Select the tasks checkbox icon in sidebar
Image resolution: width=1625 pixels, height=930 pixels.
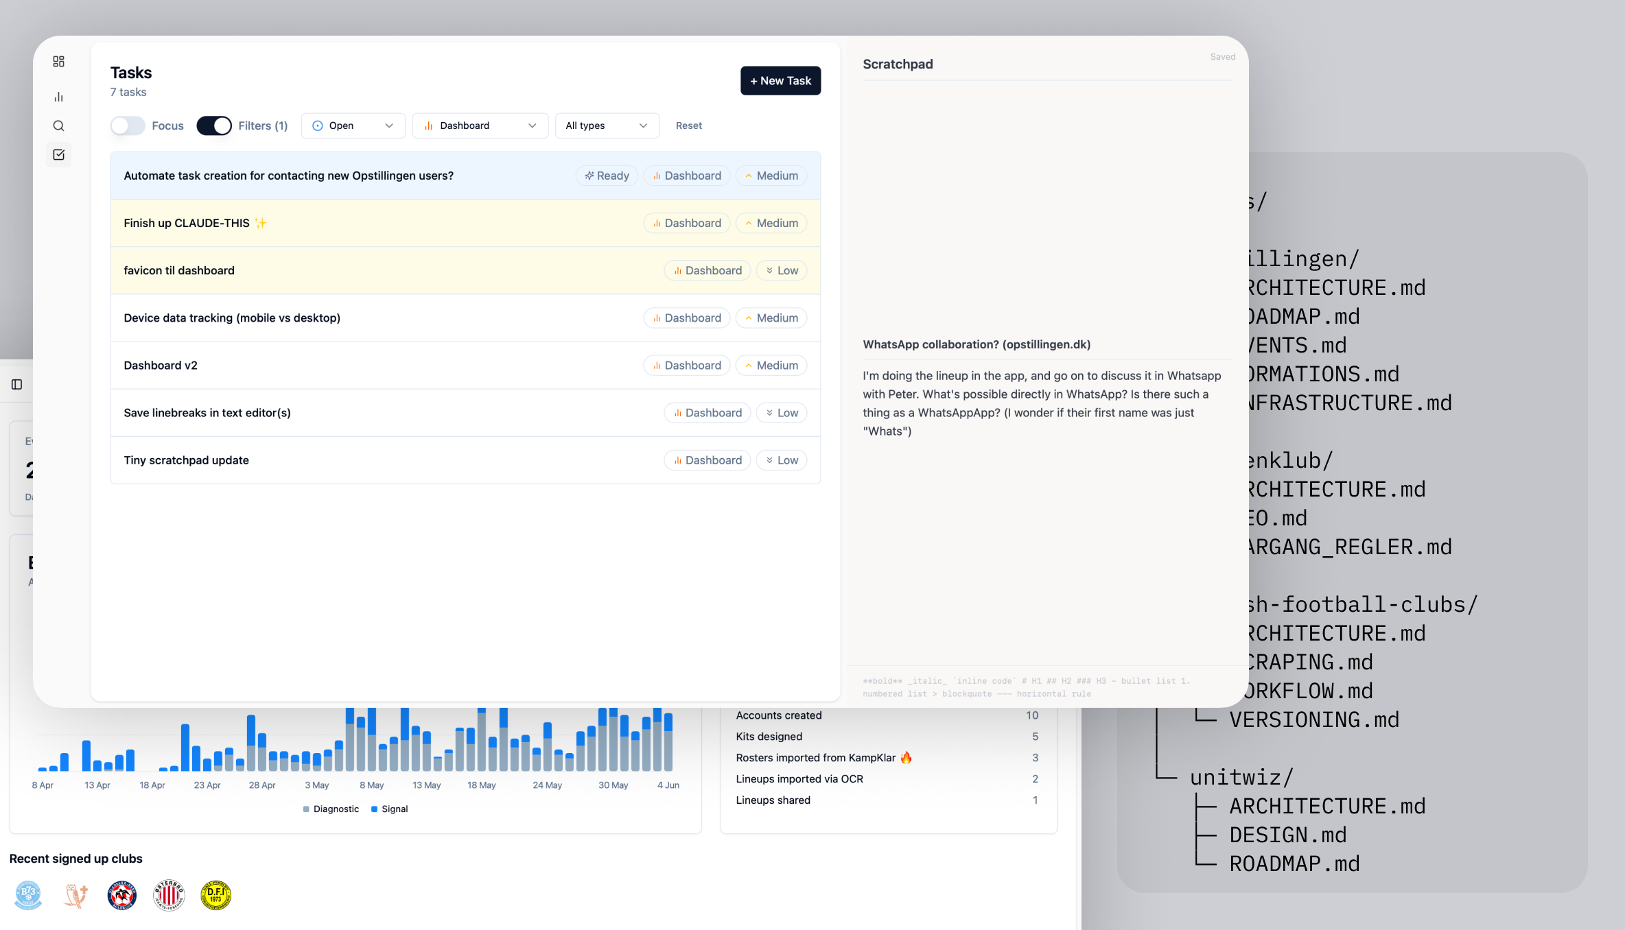[x=58, y=155]
